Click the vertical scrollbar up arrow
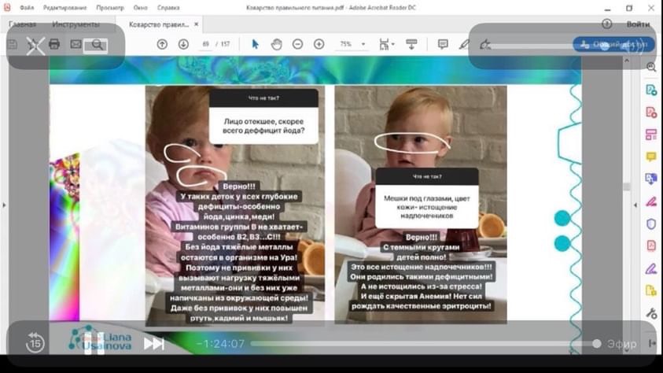 click(627, 61)
